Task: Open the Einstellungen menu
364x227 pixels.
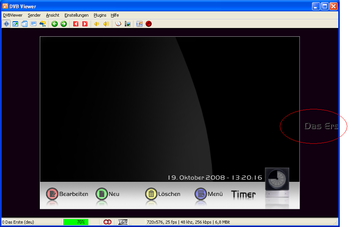Action: 76,15
